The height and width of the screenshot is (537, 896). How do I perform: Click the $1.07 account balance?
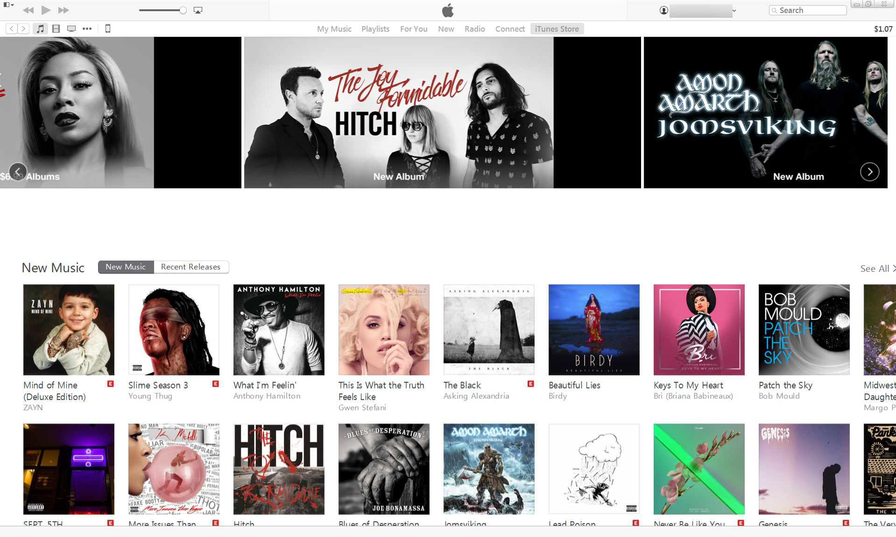click(883, 29)
